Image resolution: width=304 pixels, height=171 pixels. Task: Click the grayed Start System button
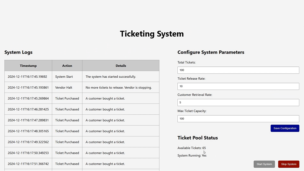[264, 164]
